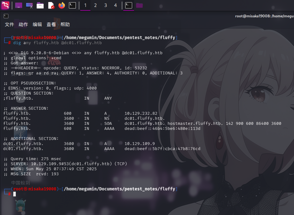Launch Firefox browser from panel
Viewport: 294px width, 215px height.
(x=62, y=5)
